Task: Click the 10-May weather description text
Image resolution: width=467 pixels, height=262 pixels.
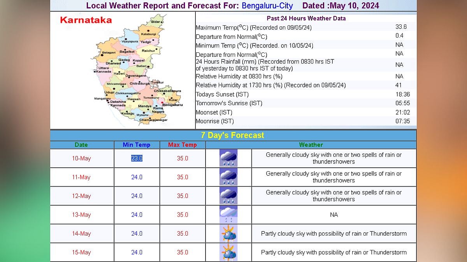Action: (334, 158)
